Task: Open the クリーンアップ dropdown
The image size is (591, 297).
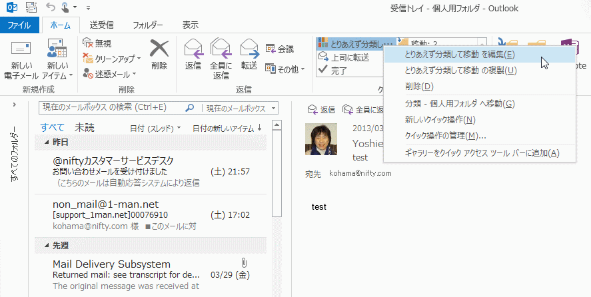Action: pyautogui.click(x=112, y=59)
